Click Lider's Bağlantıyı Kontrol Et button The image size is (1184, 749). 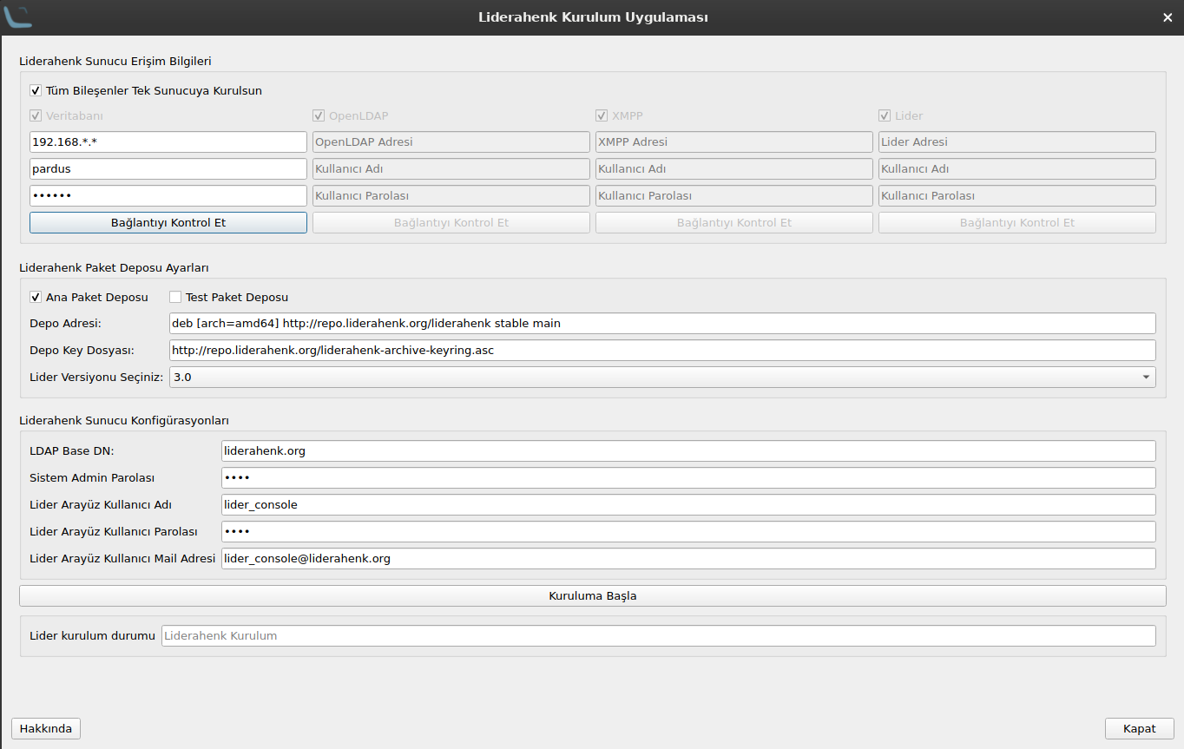pyautogui.click(x=1017, y=223)
